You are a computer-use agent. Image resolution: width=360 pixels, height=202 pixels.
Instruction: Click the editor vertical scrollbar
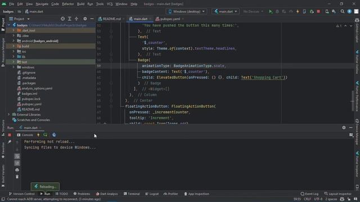coord(353,101)
